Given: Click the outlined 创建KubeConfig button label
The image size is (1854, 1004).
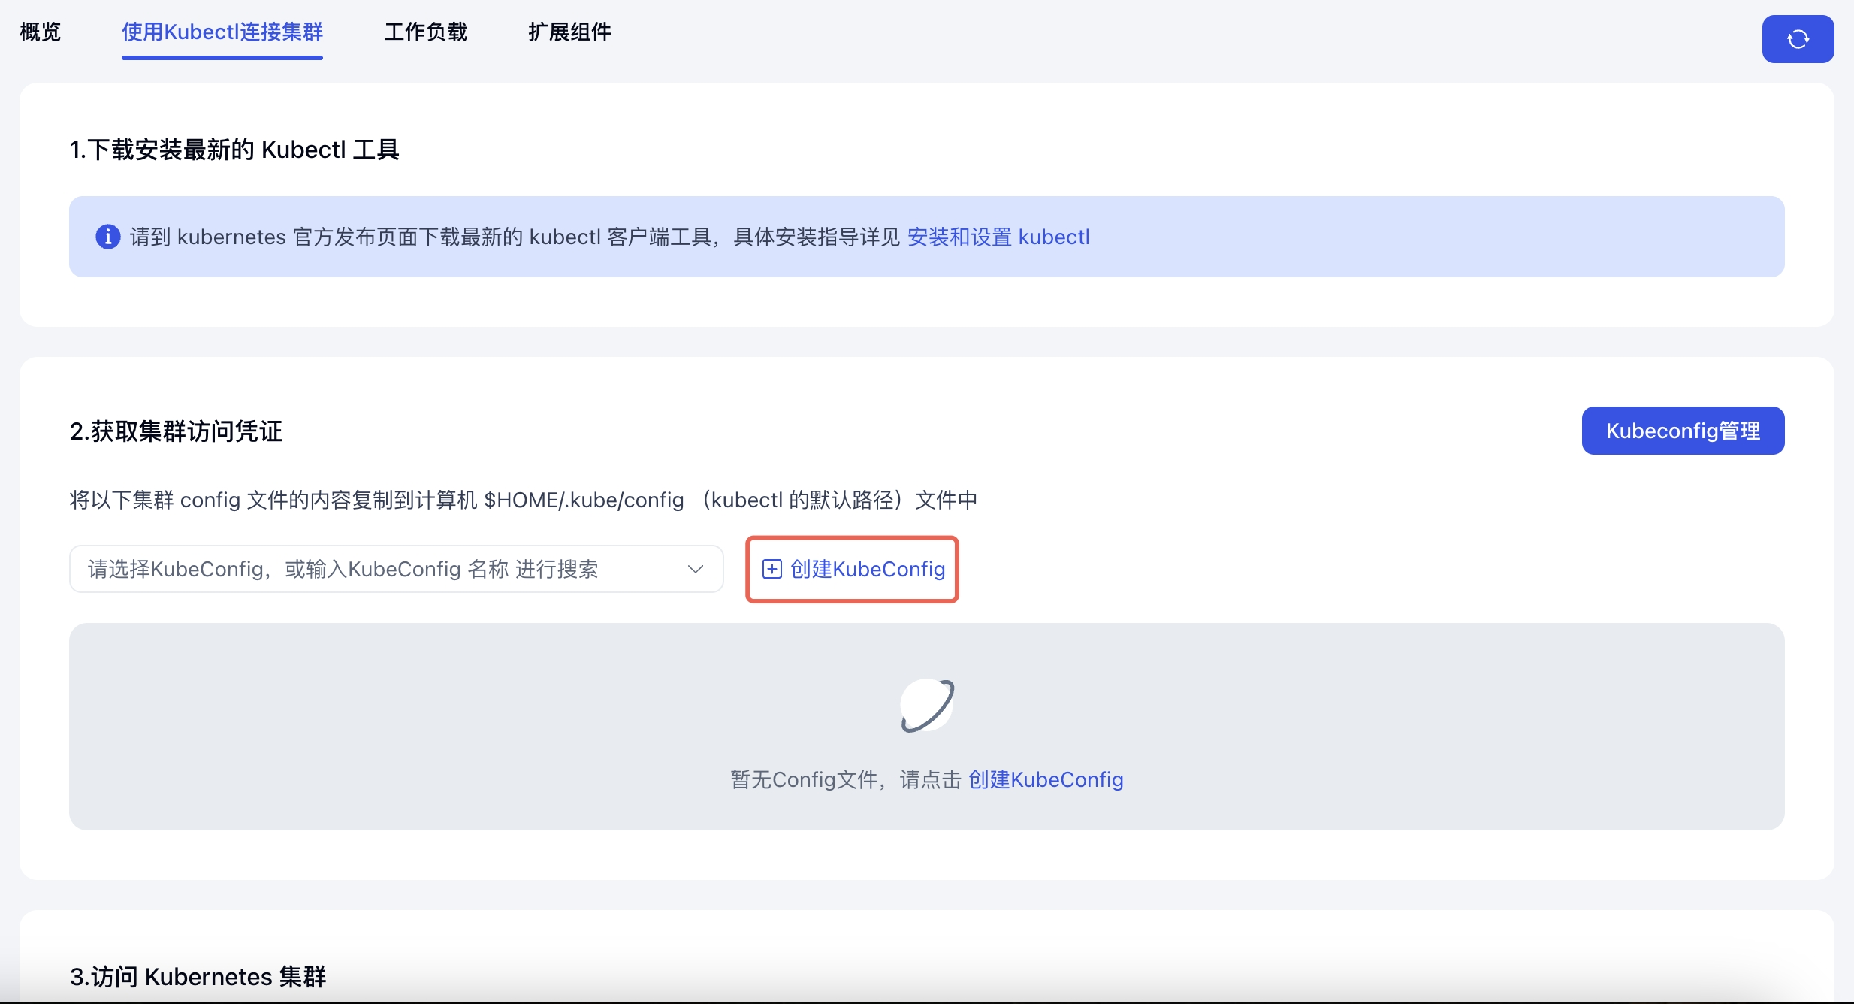Looking at the screenshot, I should pyautogui.click(x=867, y=569).
